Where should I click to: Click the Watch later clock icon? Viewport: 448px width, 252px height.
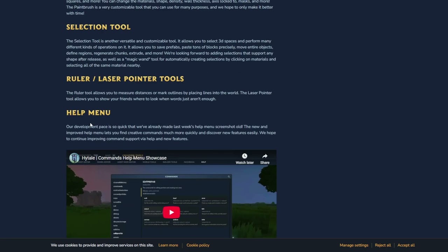coord(245,156)
